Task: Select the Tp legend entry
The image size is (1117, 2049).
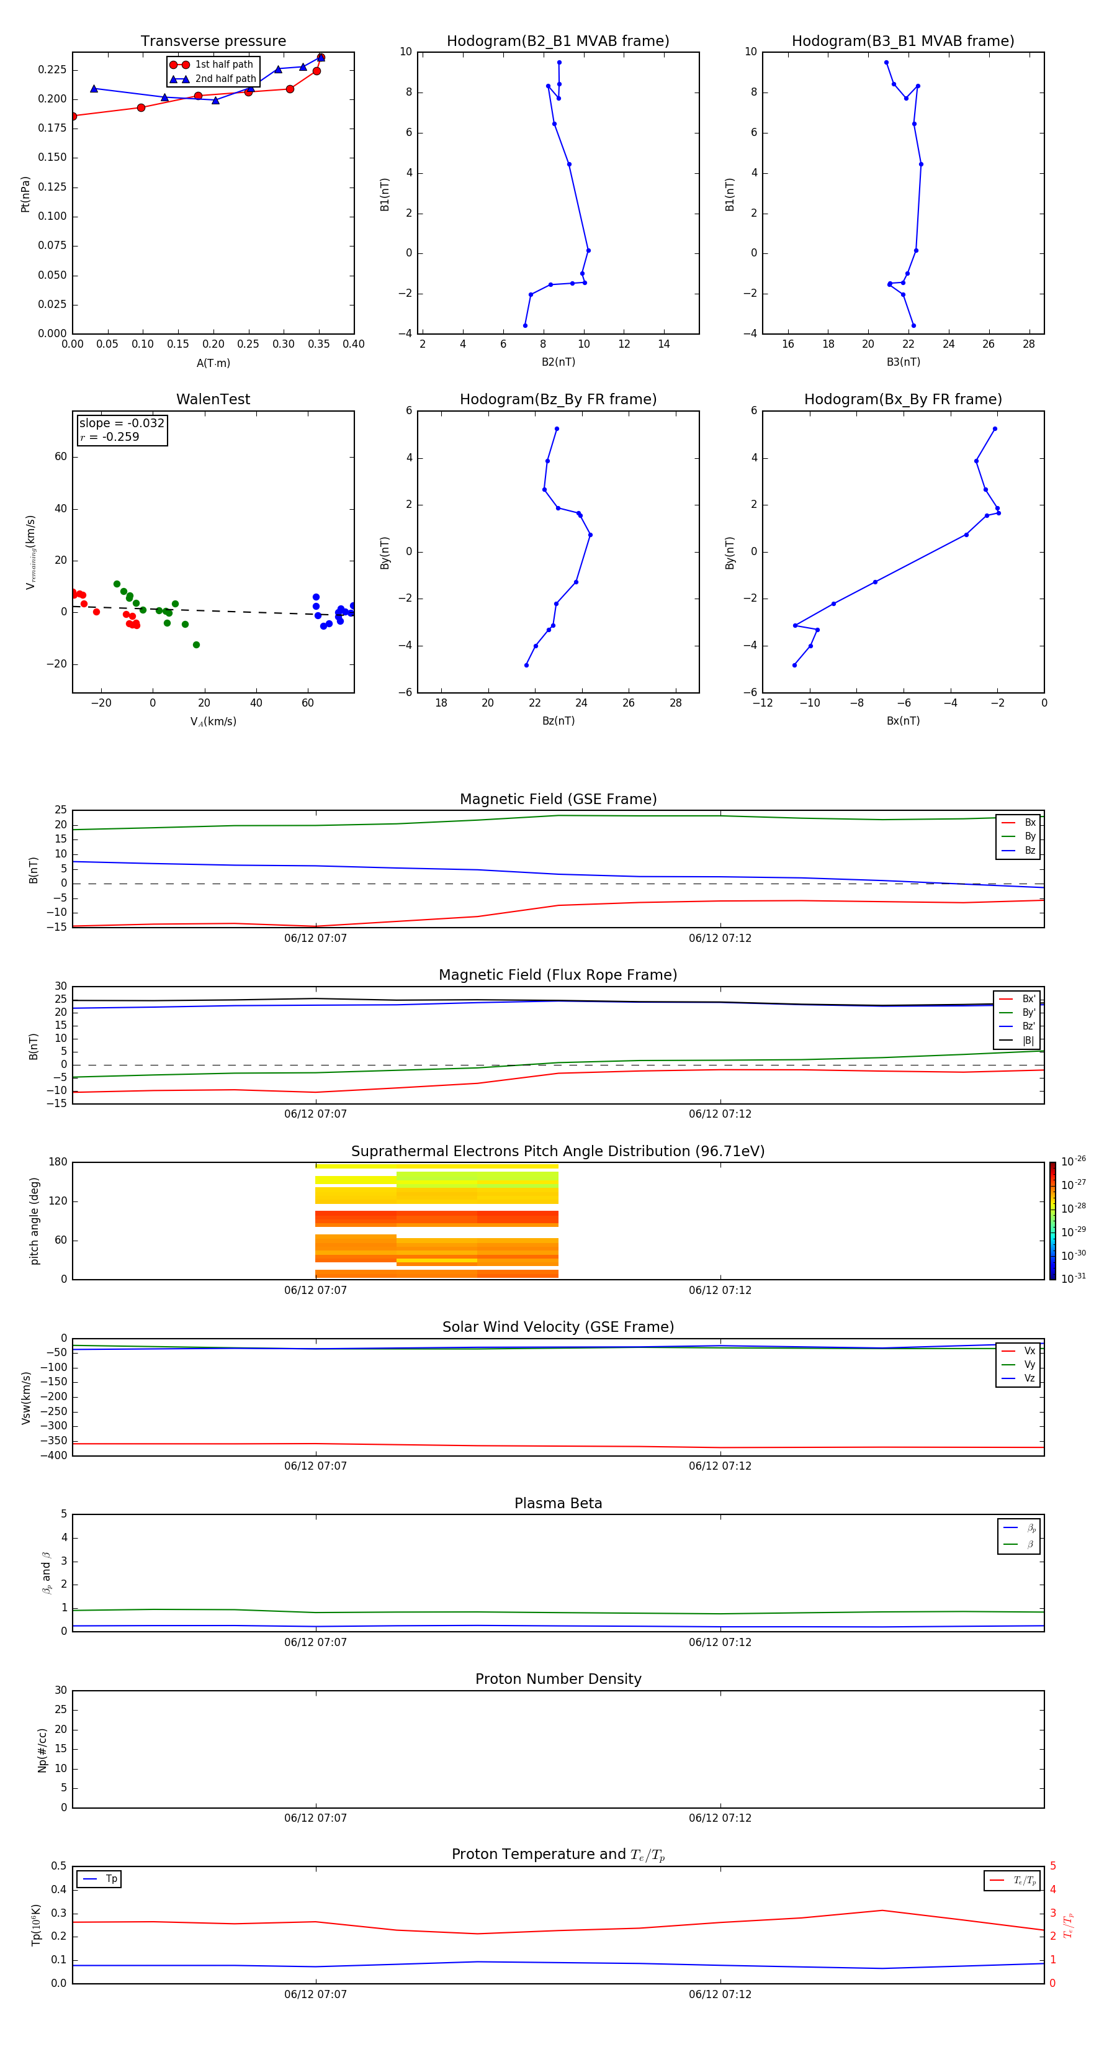Action: point(99,1879)
